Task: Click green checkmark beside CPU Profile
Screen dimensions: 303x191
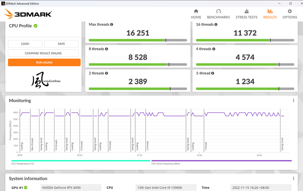Action: [35, 26]
